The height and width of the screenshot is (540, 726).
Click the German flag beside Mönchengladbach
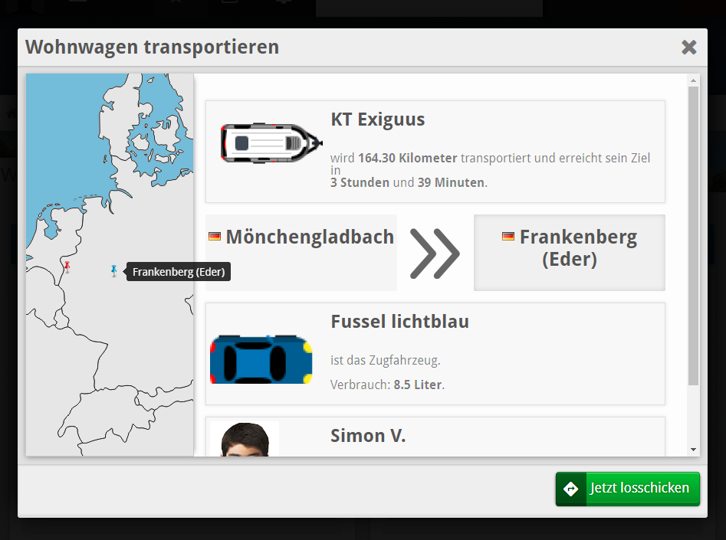(x=215, y=237)
